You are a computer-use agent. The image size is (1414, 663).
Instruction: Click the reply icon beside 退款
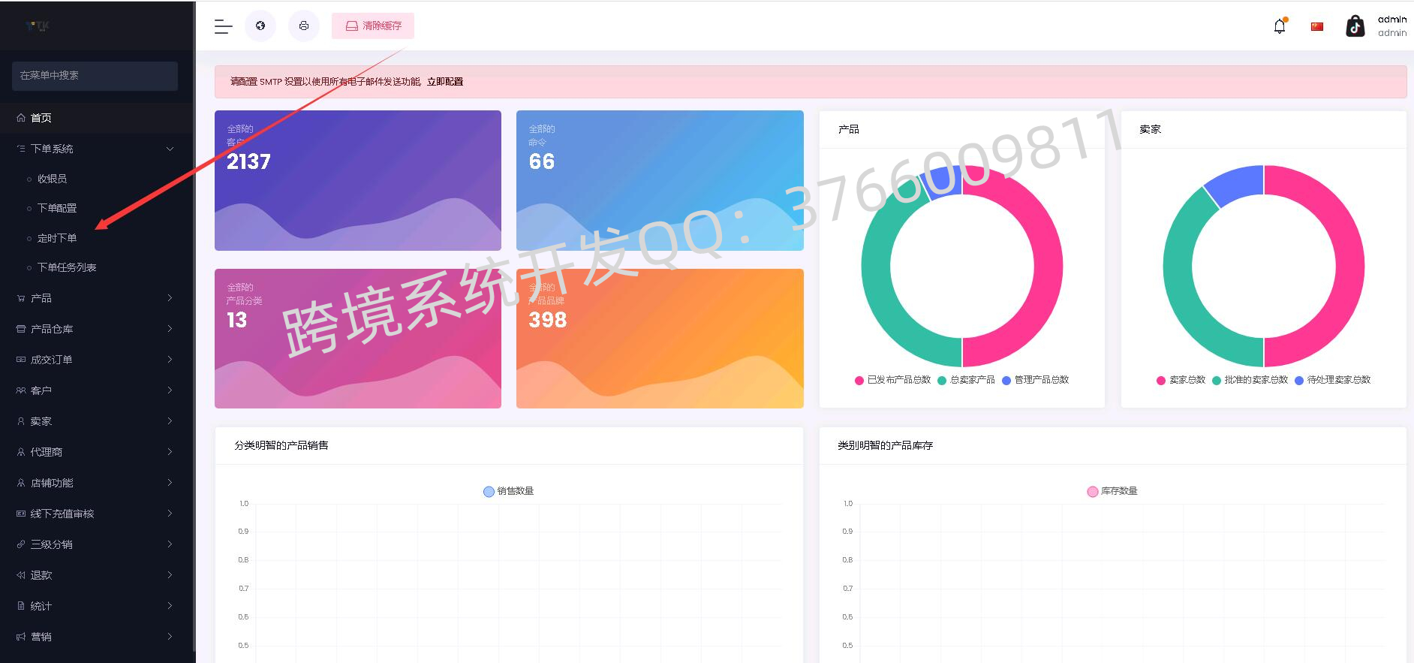click(21, 575)
